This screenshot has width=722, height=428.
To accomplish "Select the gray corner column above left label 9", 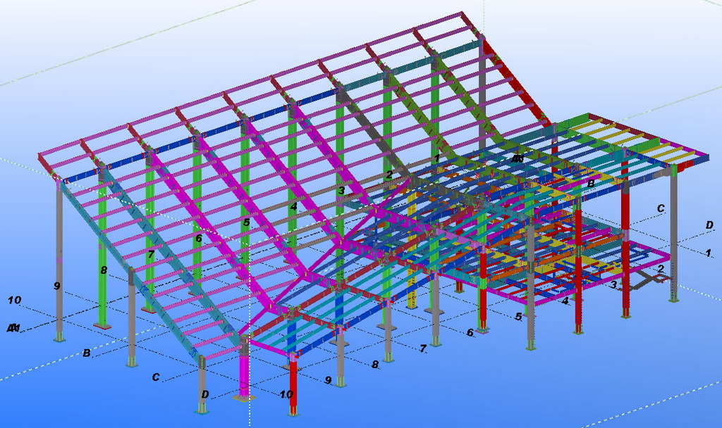I will tap(59, 239).
